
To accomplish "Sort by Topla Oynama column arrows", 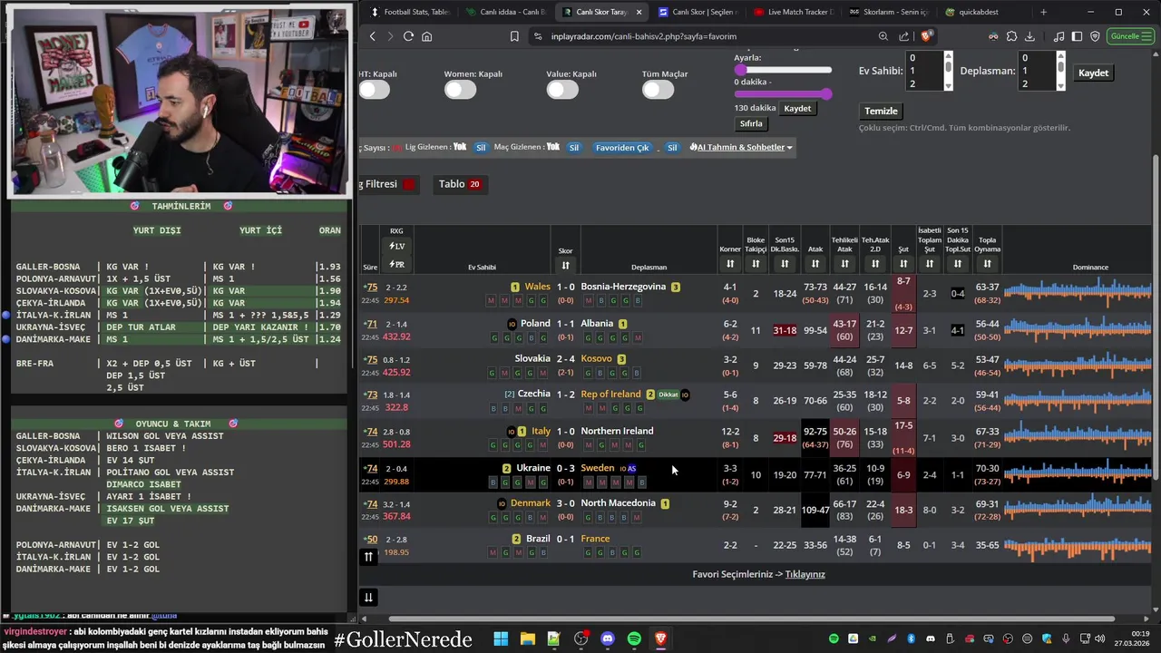I will pyautogui.click(x=987, y=264).
